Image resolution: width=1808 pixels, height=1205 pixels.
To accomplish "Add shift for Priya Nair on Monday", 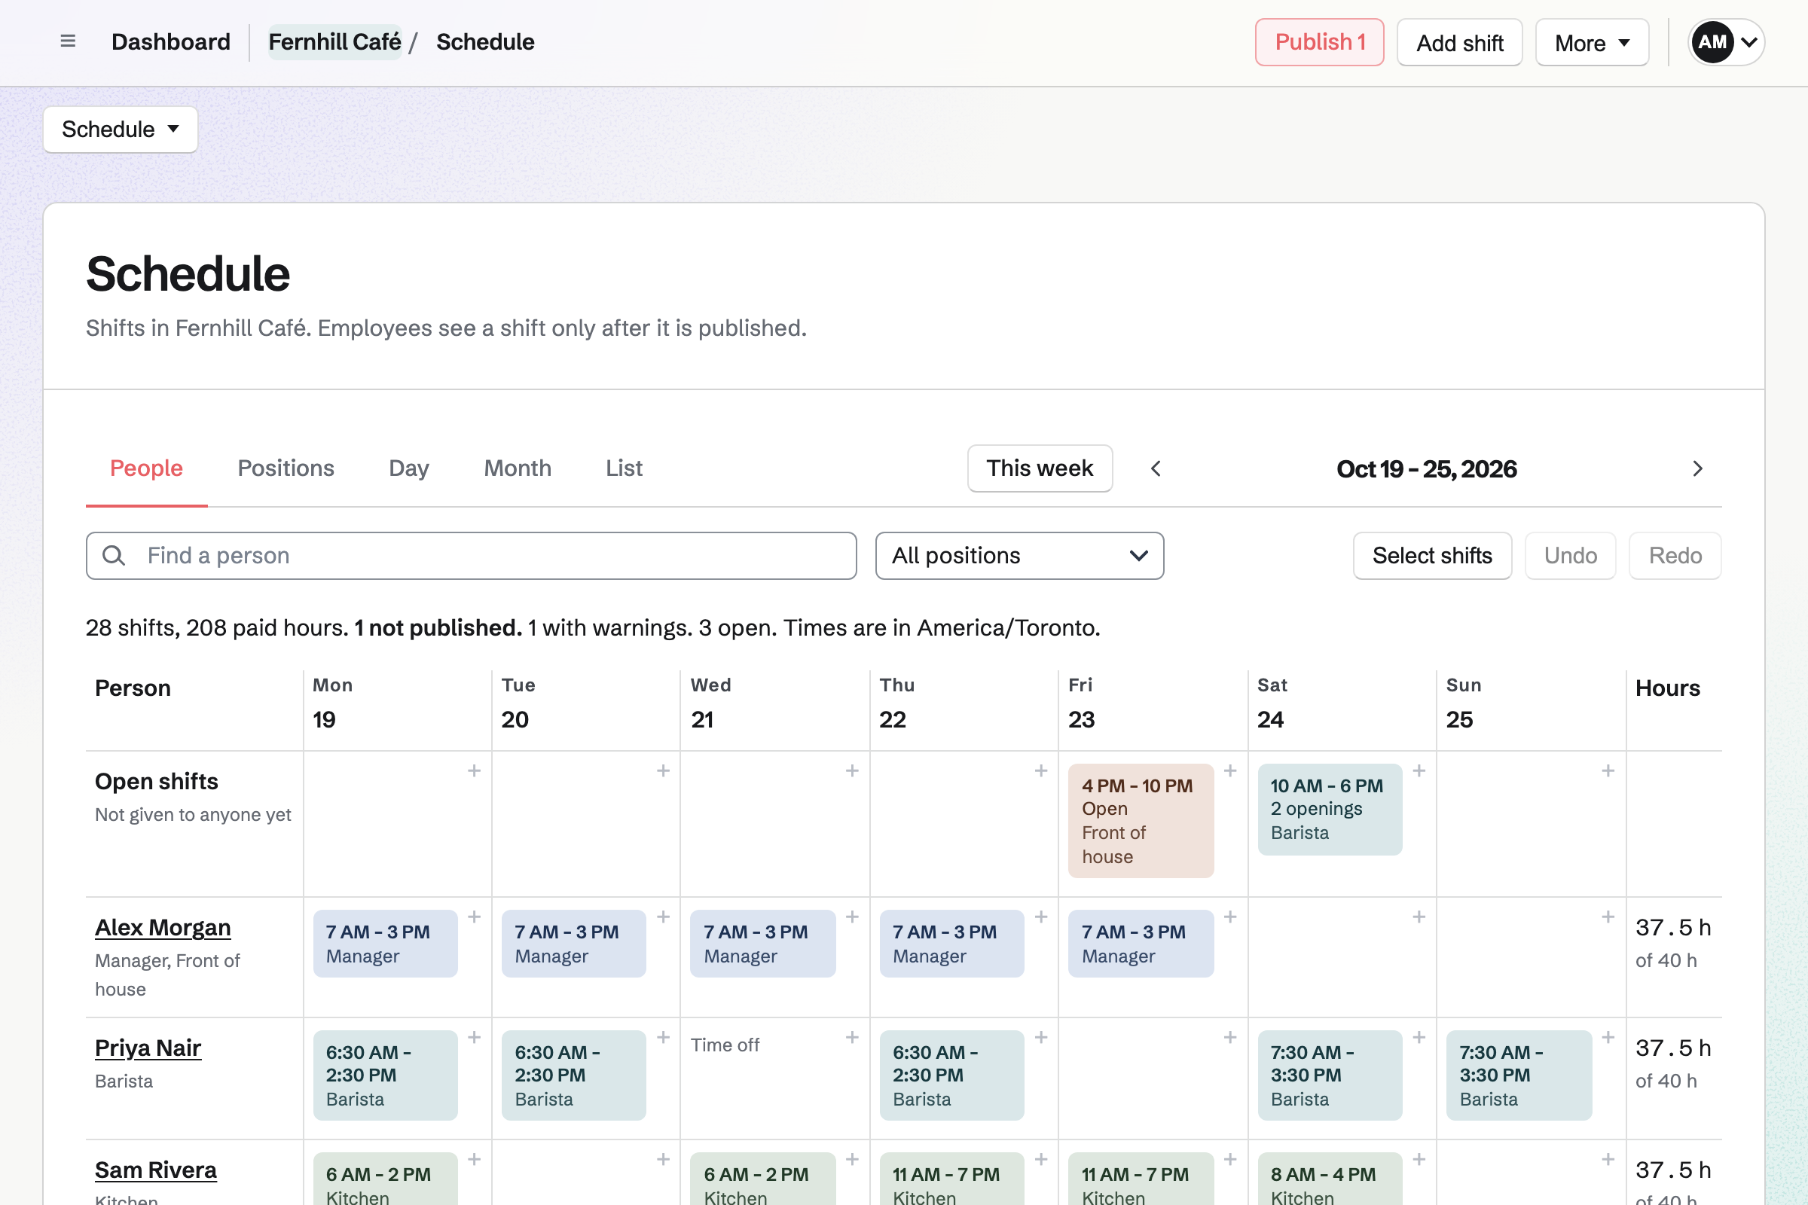I will click(x=475, y=1038).
